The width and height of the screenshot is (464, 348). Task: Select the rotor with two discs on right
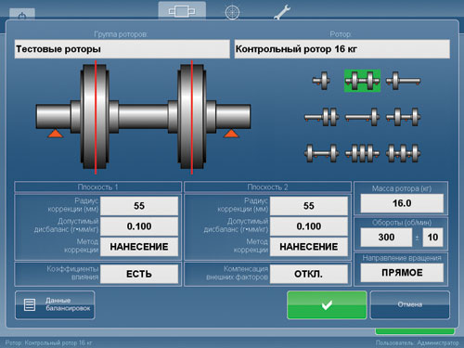(x=321, y=117)
